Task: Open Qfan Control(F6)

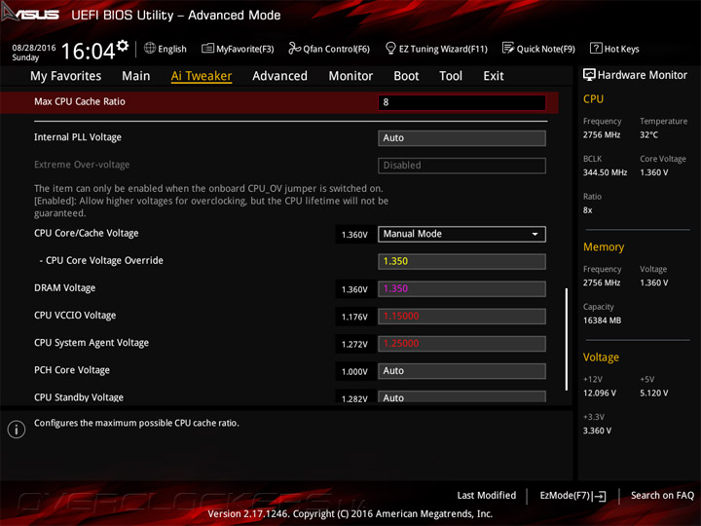Action: (x=329, y=49)
